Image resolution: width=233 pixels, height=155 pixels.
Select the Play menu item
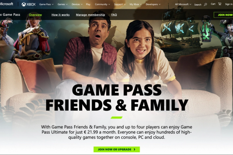tap(88, 4)
